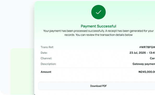Select the Gateway payment description value
155x95 pixels.
144,64
